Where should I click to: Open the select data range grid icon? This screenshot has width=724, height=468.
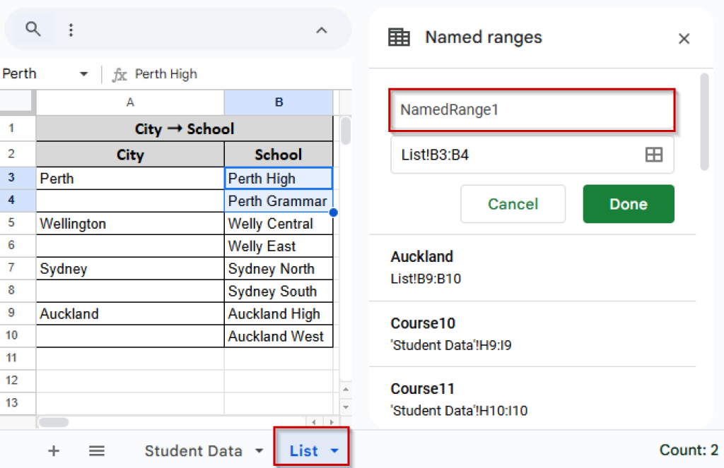(654, 155)
